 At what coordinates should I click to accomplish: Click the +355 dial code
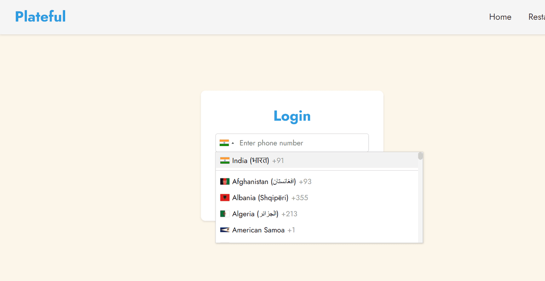point(300,198)
